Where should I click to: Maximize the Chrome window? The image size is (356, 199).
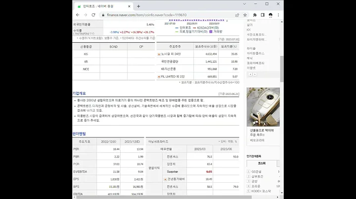point(267,4)
